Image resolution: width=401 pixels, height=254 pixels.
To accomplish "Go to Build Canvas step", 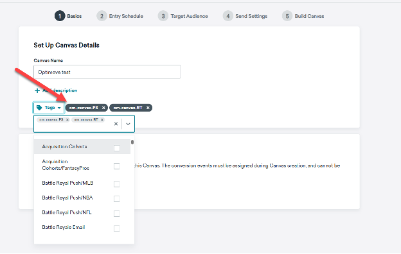I will 310,16.
